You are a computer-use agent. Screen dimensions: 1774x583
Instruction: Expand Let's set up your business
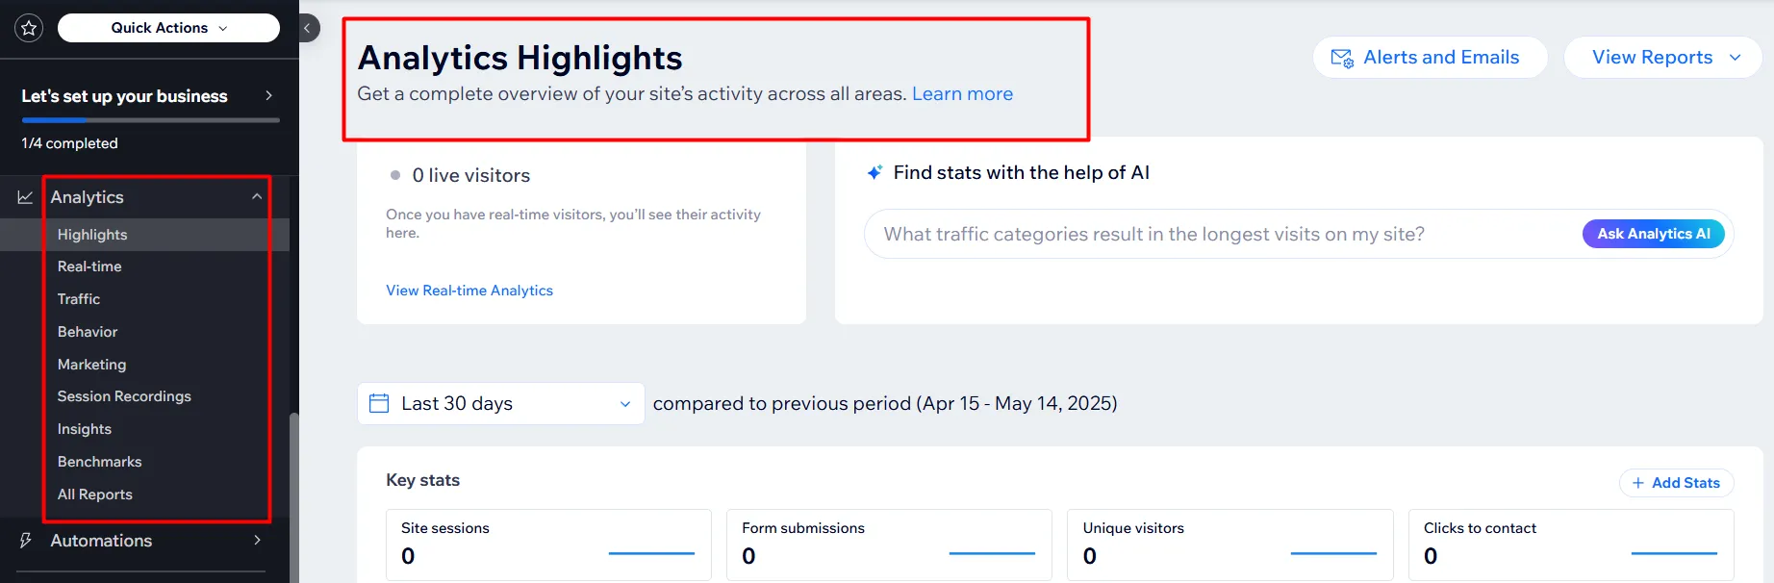click(268, 96)
